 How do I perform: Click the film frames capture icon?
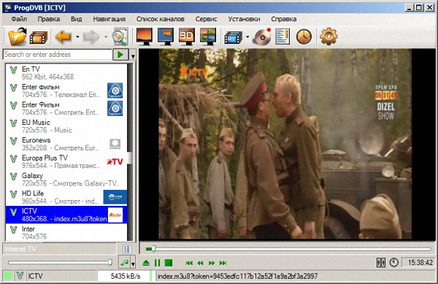click(233, 37)
